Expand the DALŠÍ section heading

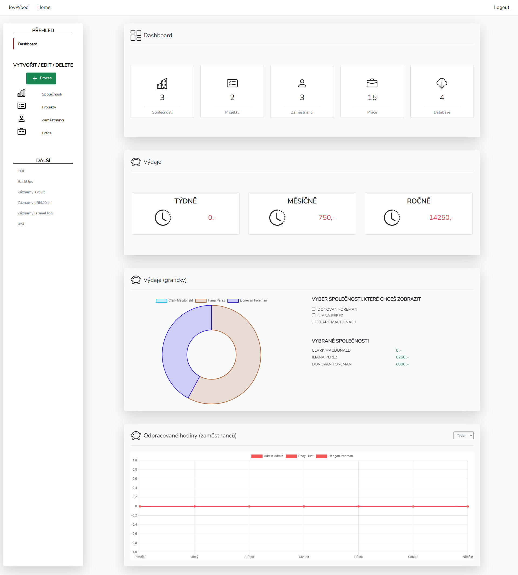point(43,160)
